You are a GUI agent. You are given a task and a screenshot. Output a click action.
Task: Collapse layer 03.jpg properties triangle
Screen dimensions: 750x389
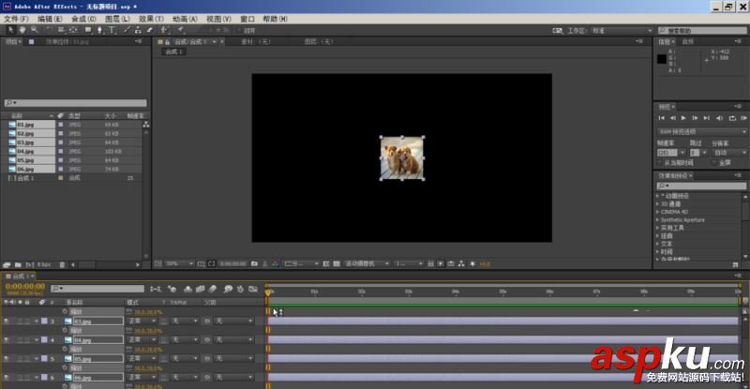click(37, 322)
